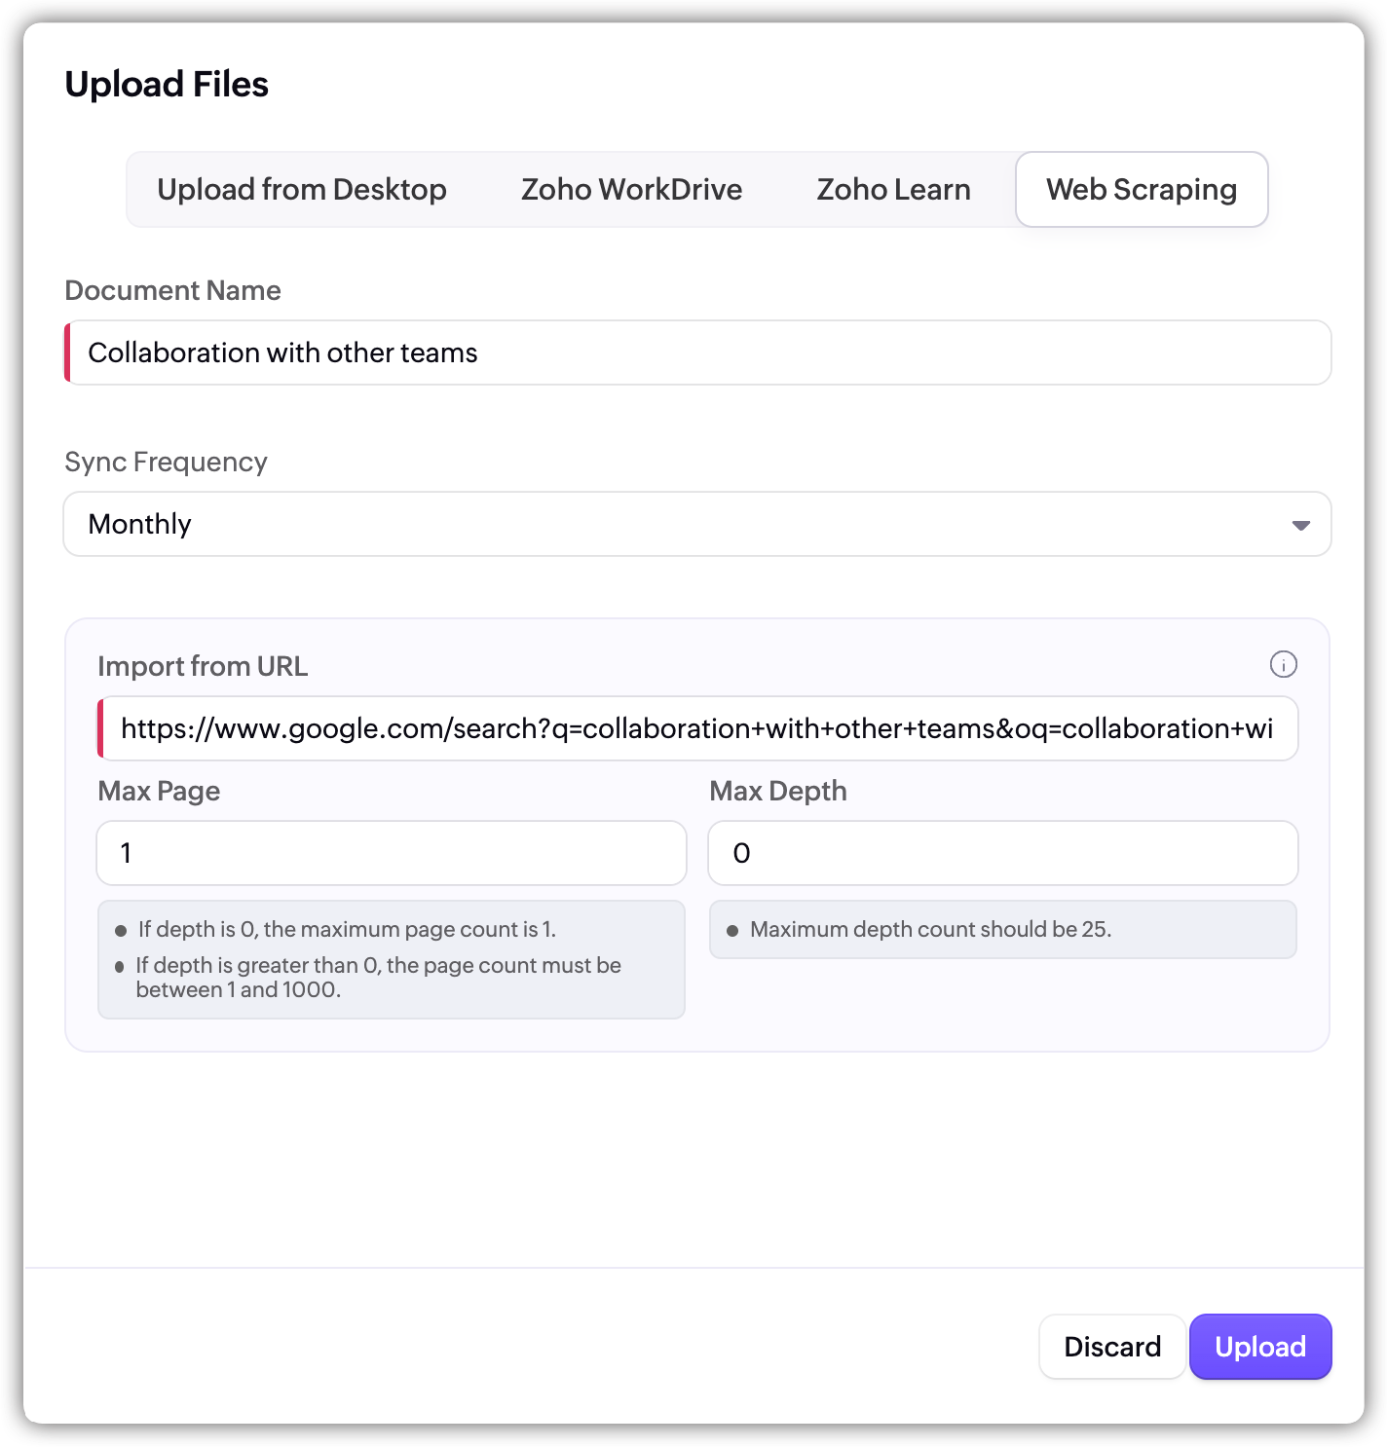1387x1447 pixels.
Task: Focus the Document Name text field
Action: click(x=697, y=352)
